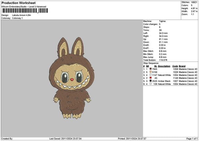199x141 pixels.
Task: Click the "Right:" measurement value
Action: tap(163, 36)
